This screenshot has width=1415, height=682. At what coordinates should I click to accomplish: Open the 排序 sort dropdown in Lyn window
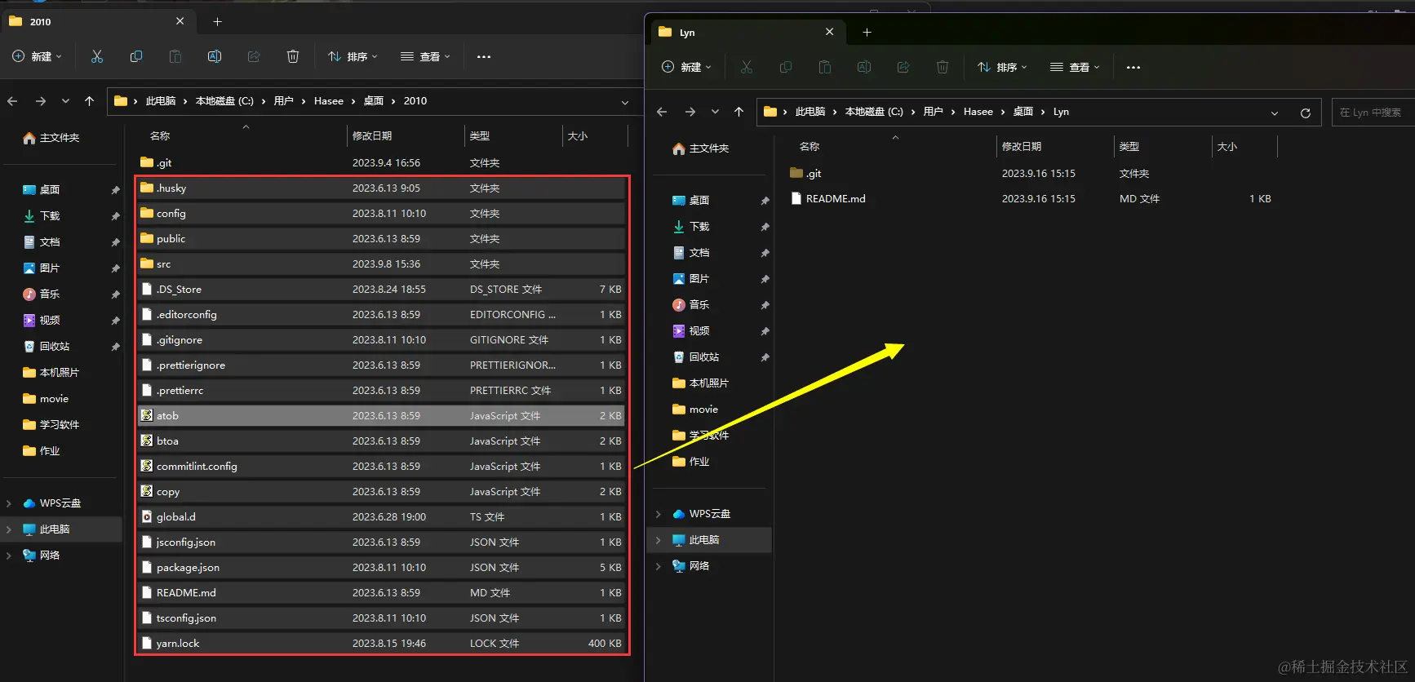[x=1002, y=67]
